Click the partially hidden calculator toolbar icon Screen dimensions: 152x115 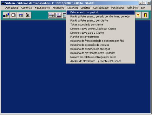tap(64, 15)
